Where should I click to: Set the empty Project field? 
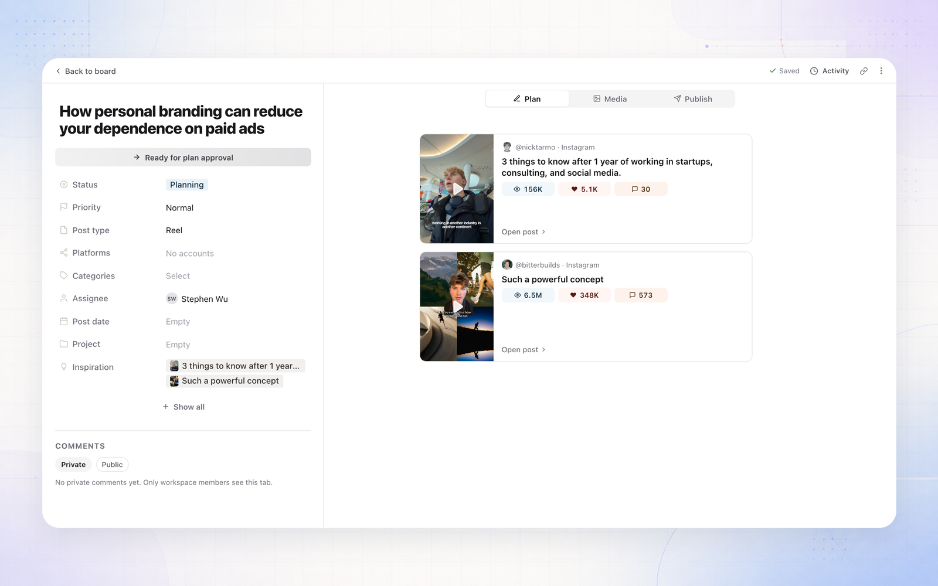(x=178, y=345)
